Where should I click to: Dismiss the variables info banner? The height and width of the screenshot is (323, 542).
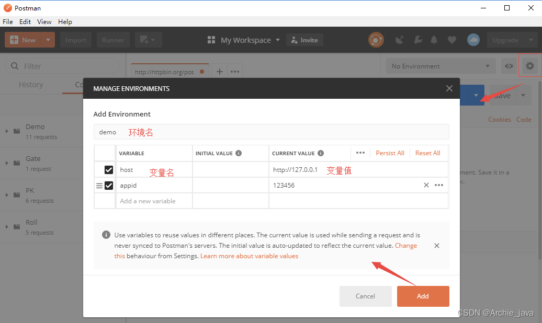pyautogui.click(x=436, y=246)
